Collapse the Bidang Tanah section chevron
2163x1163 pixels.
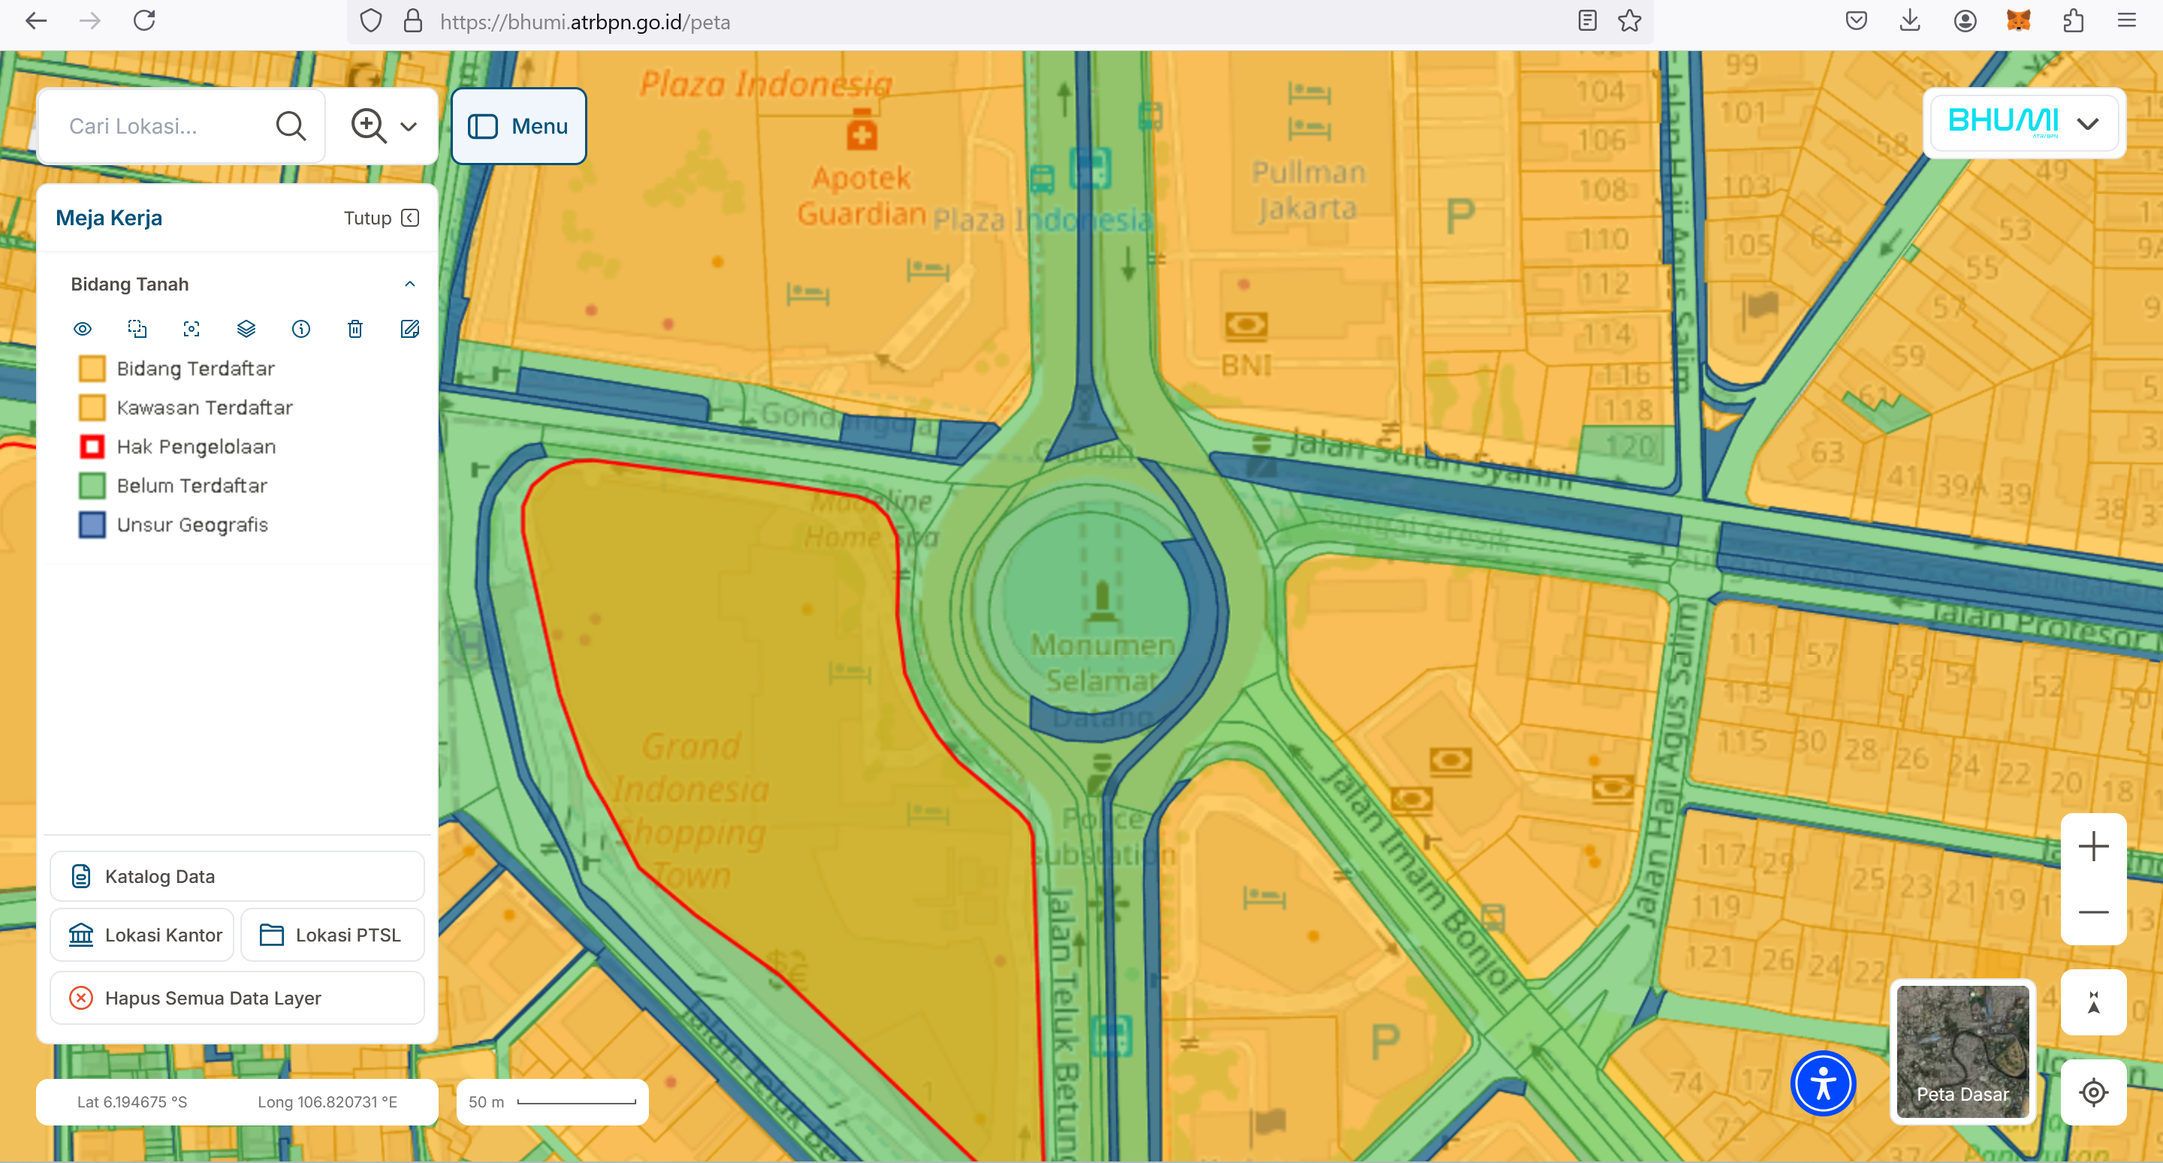[410, 284]
